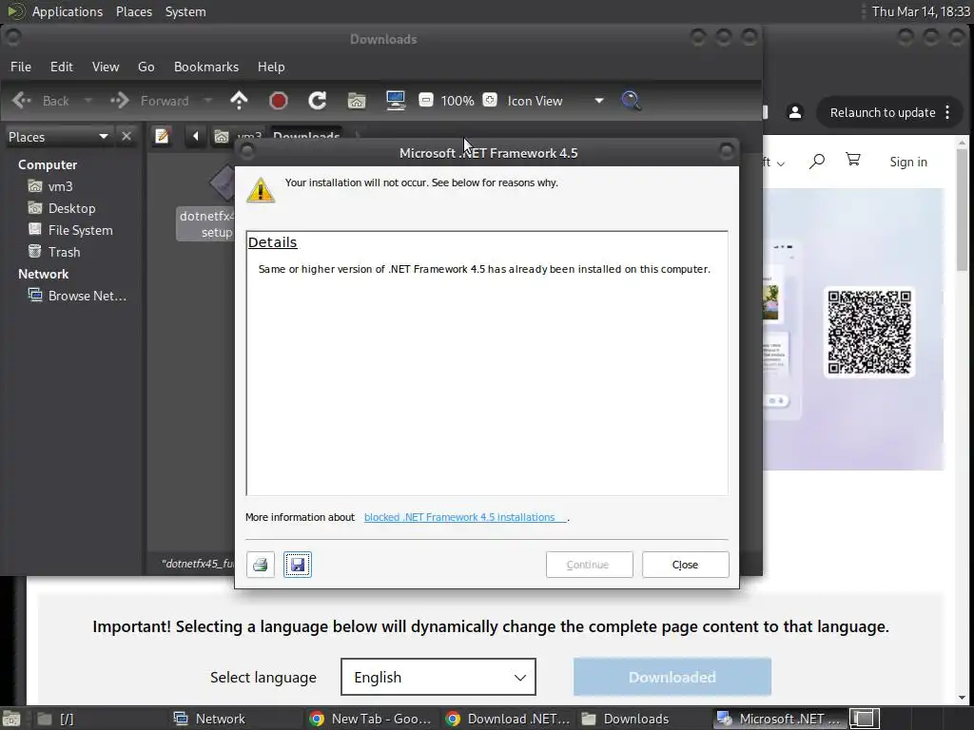Reload the Downloads folder view
Viewport: 974px width, 730px height.
click(318, 101)
